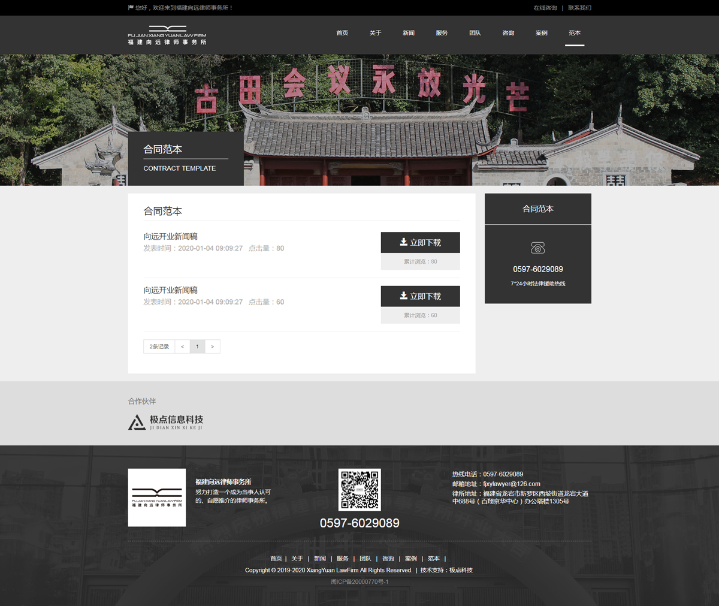Click 服务 link in footer navigation
Image resolution: width=719 pixels, height=606 pixels.
[342, 559]
